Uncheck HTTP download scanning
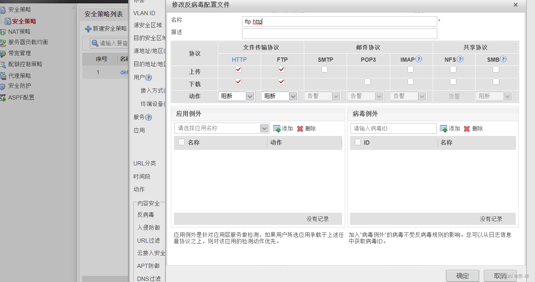The image size is (535, 282). tap(238, 81)
